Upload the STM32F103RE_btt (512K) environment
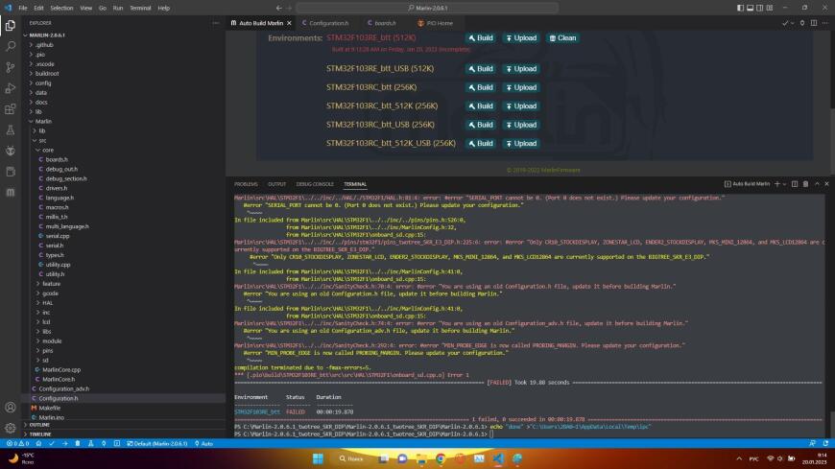The image size is (835, 469). point(521,37)
